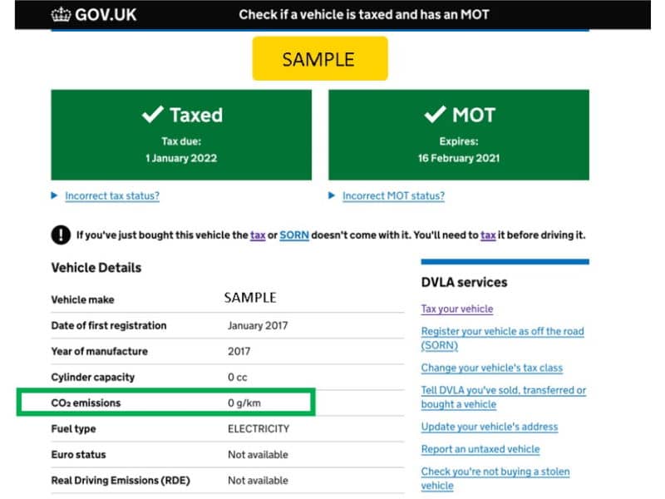
Task: Click the SAMPLE vehicle make value
Action: (x=250, y=298)
